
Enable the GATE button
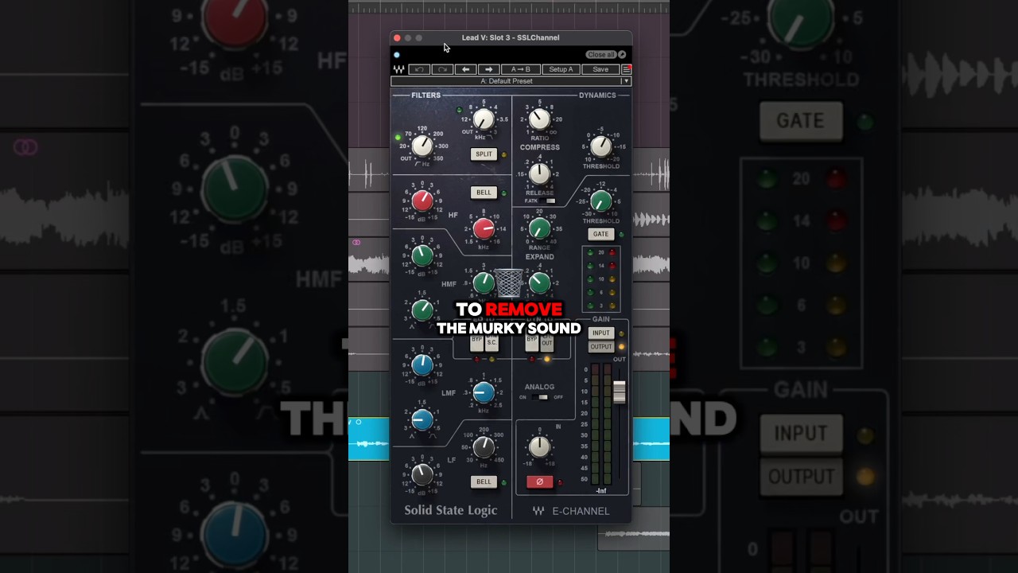[x=600, y=234]
